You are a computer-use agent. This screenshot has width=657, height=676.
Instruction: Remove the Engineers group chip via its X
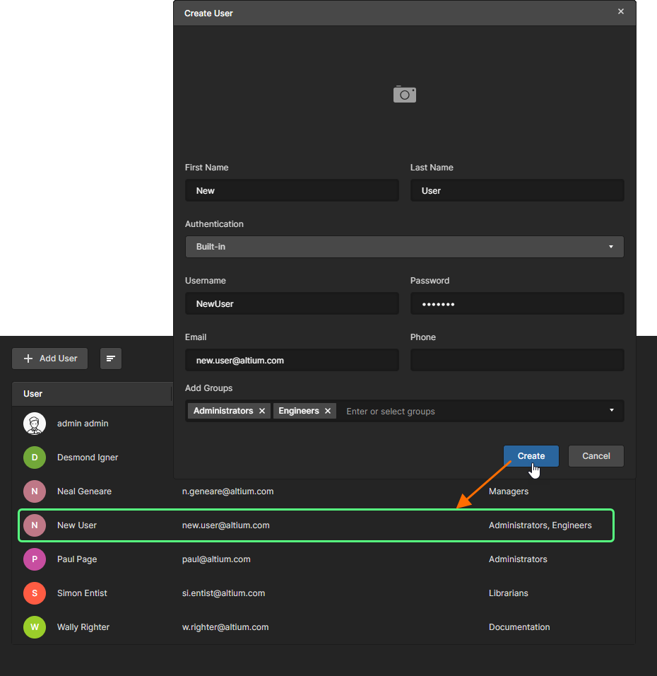[x=328, y=411]
